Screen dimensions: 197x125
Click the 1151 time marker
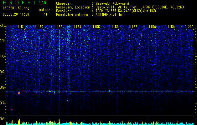click(21, 27)
